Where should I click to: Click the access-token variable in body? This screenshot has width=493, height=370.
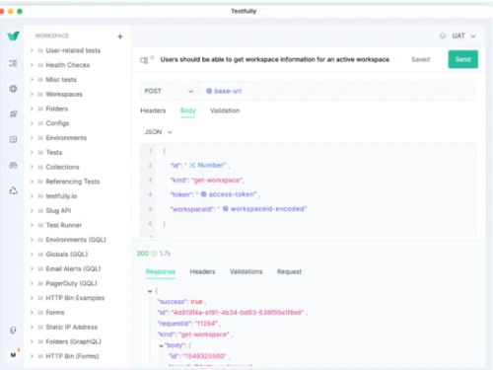[x=228, y=194]
